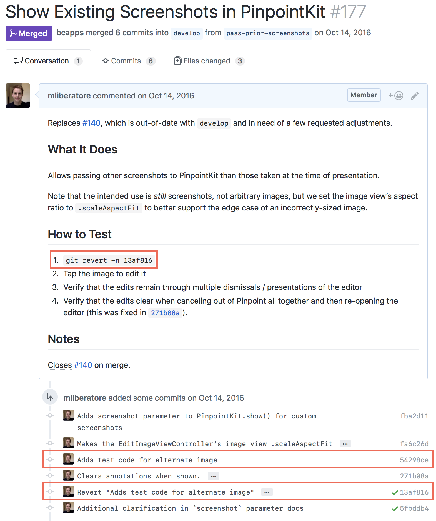The width and height of the screenshot is (436, 521).
Task: Click commit hash 54298ce
Action: coord(414,460)
